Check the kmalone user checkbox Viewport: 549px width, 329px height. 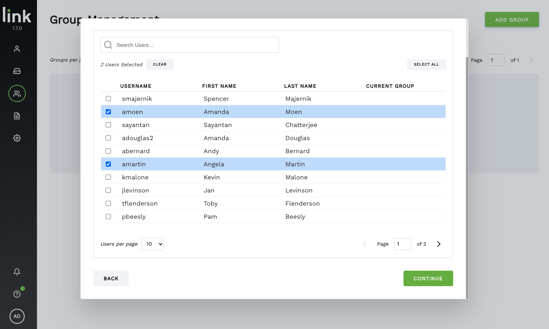click(108, 177)
